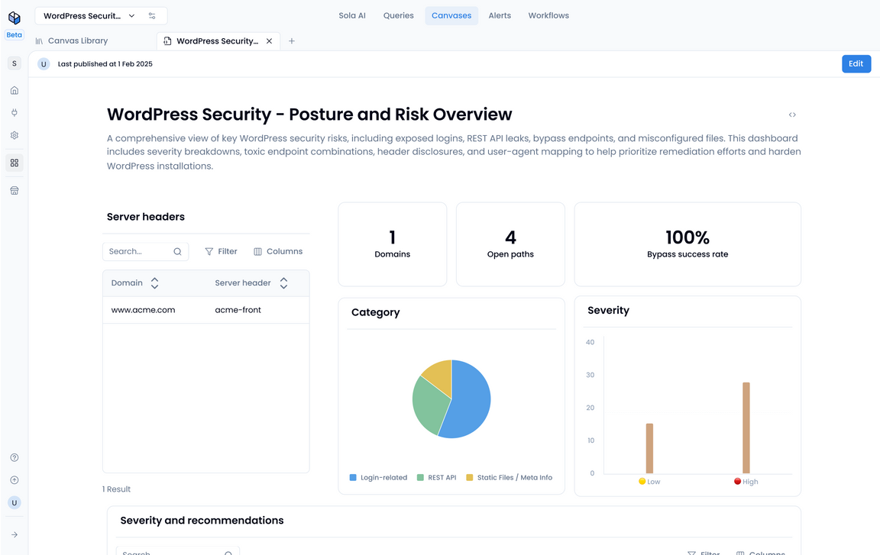Select the canvases grid icon in sidebar
Viewport: 880px width, 555px height.
[x=15, y=163]
